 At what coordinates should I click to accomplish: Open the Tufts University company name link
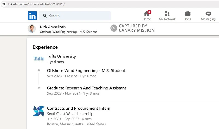[61, 56]
